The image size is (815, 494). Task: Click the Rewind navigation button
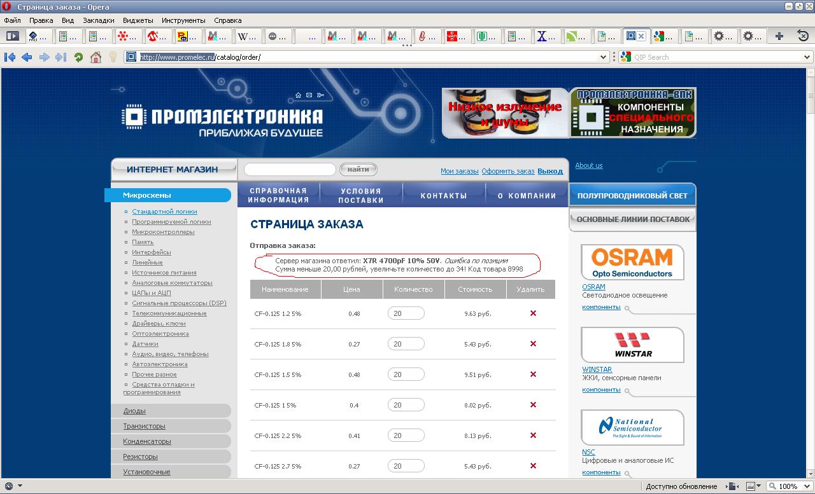click(x=10, y=57)
